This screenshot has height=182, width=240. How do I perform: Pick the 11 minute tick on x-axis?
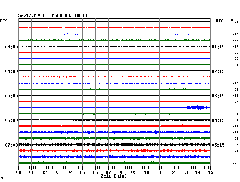click(x=159, y=172)
